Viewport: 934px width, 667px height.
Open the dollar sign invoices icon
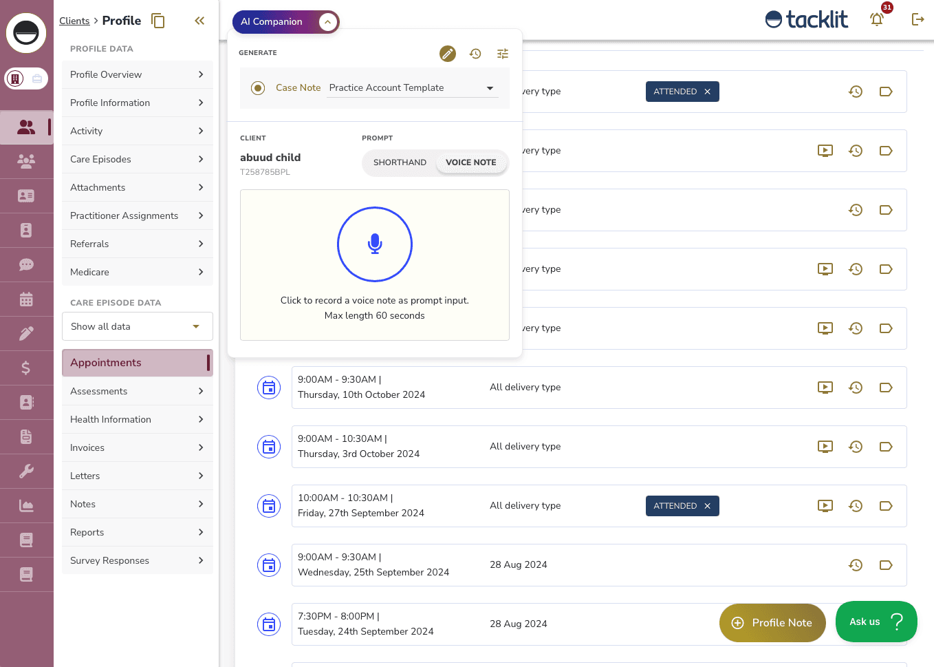tap(26, 368)
